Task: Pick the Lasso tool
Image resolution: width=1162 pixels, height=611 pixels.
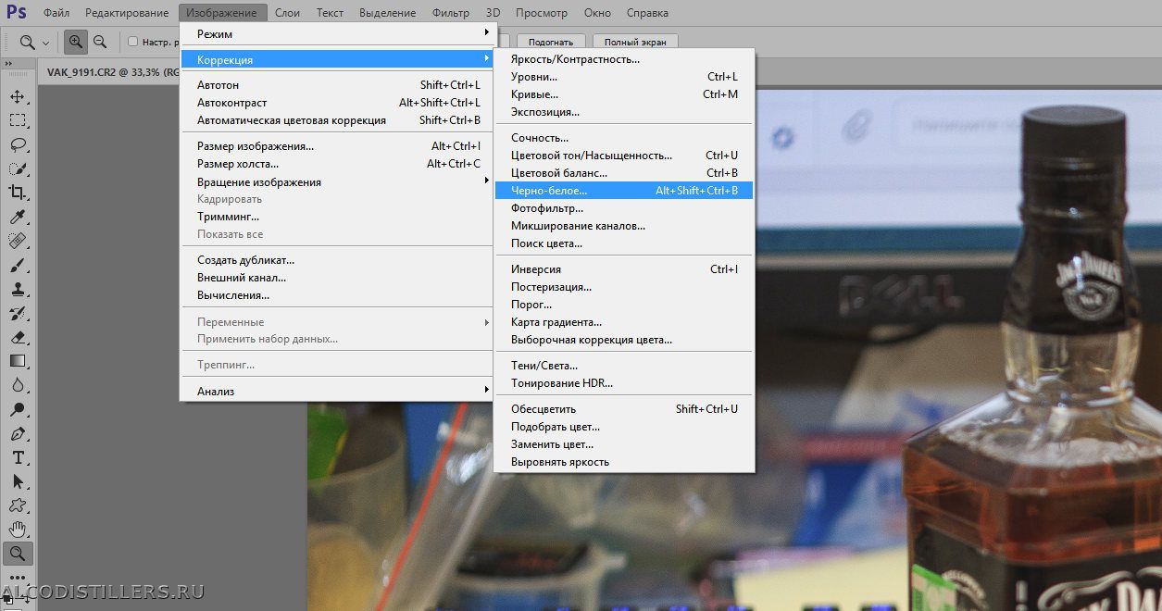Action: 18,144
